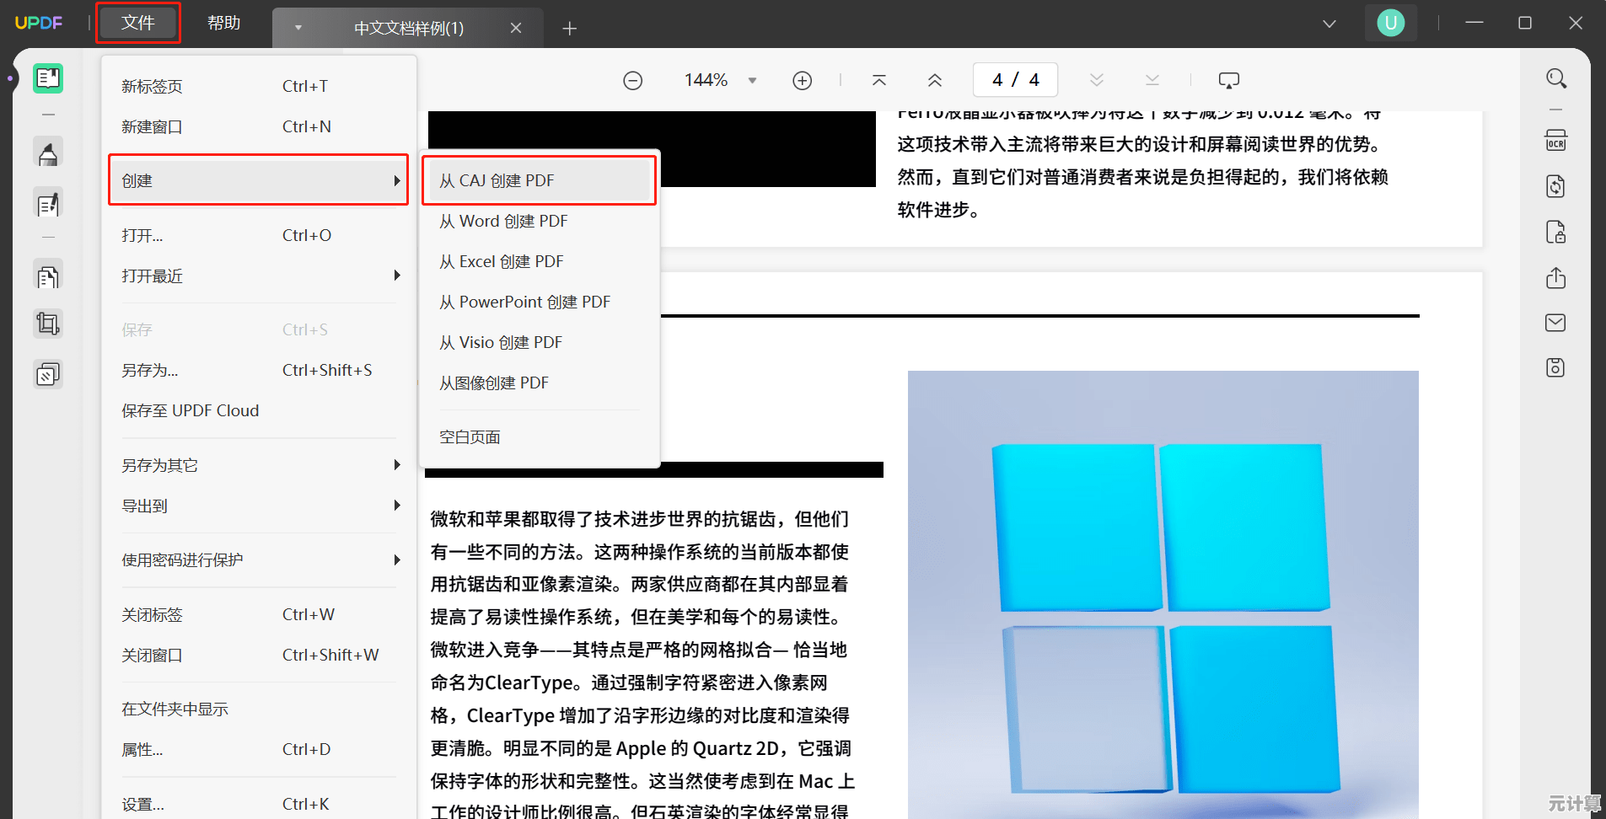1606x819 pixels.
Task: Switch to the 中文文档样例(1) tab
Action: coord(408,28)
